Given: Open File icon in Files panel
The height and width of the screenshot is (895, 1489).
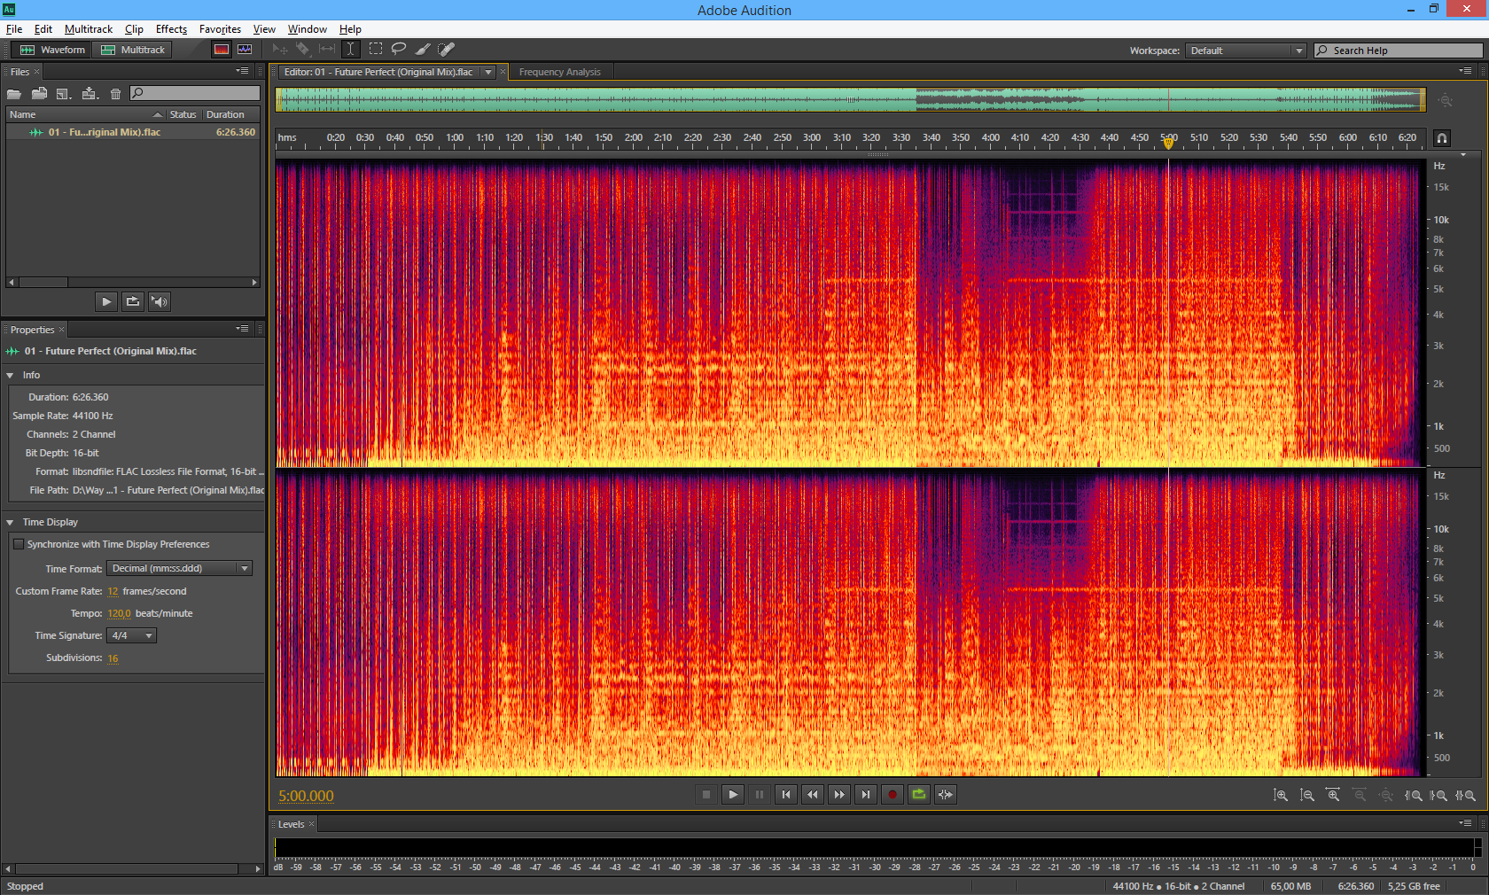Looking at the screenshot, I should pos(14,93).
